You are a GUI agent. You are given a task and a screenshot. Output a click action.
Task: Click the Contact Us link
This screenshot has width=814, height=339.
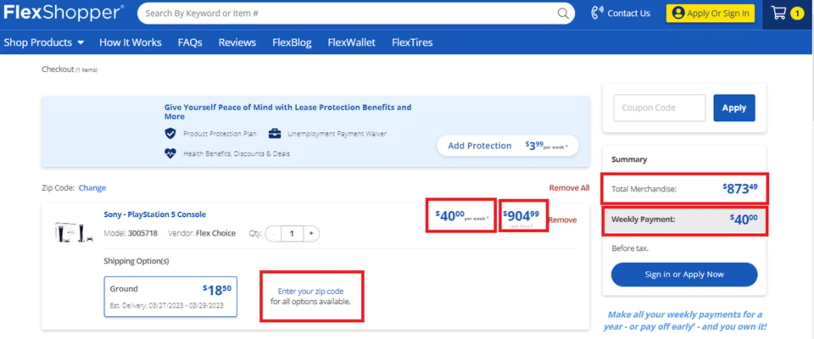629,13
